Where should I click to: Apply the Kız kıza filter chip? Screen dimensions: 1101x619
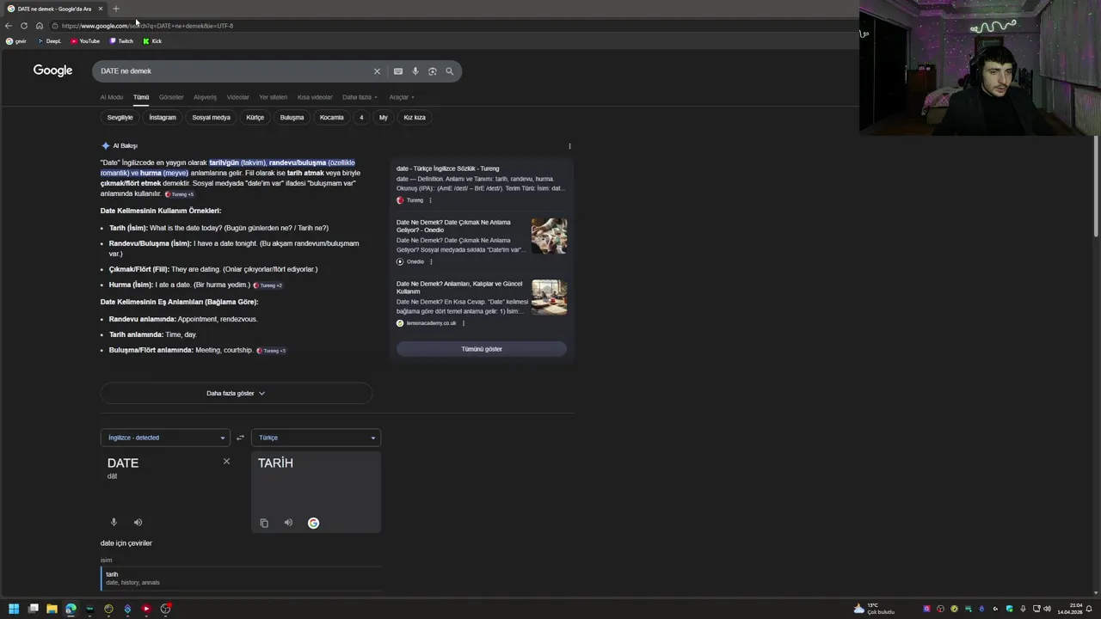[415, 118]
